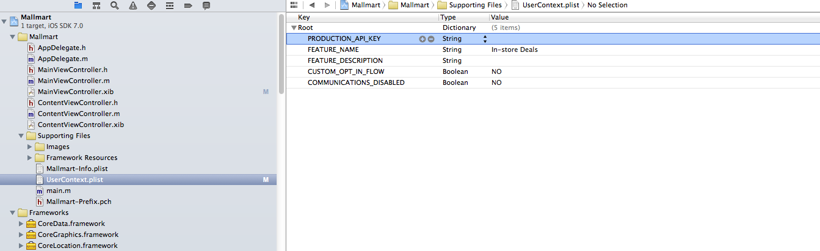This screenshot has width=820, height=251.
Task: Click the Type column header
Action: click(x=448, y=17)
